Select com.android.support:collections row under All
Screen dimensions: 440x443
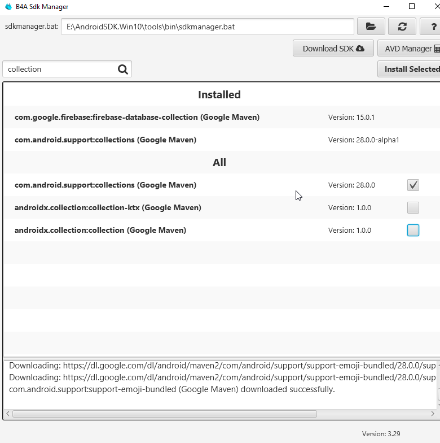coord(222,185)
